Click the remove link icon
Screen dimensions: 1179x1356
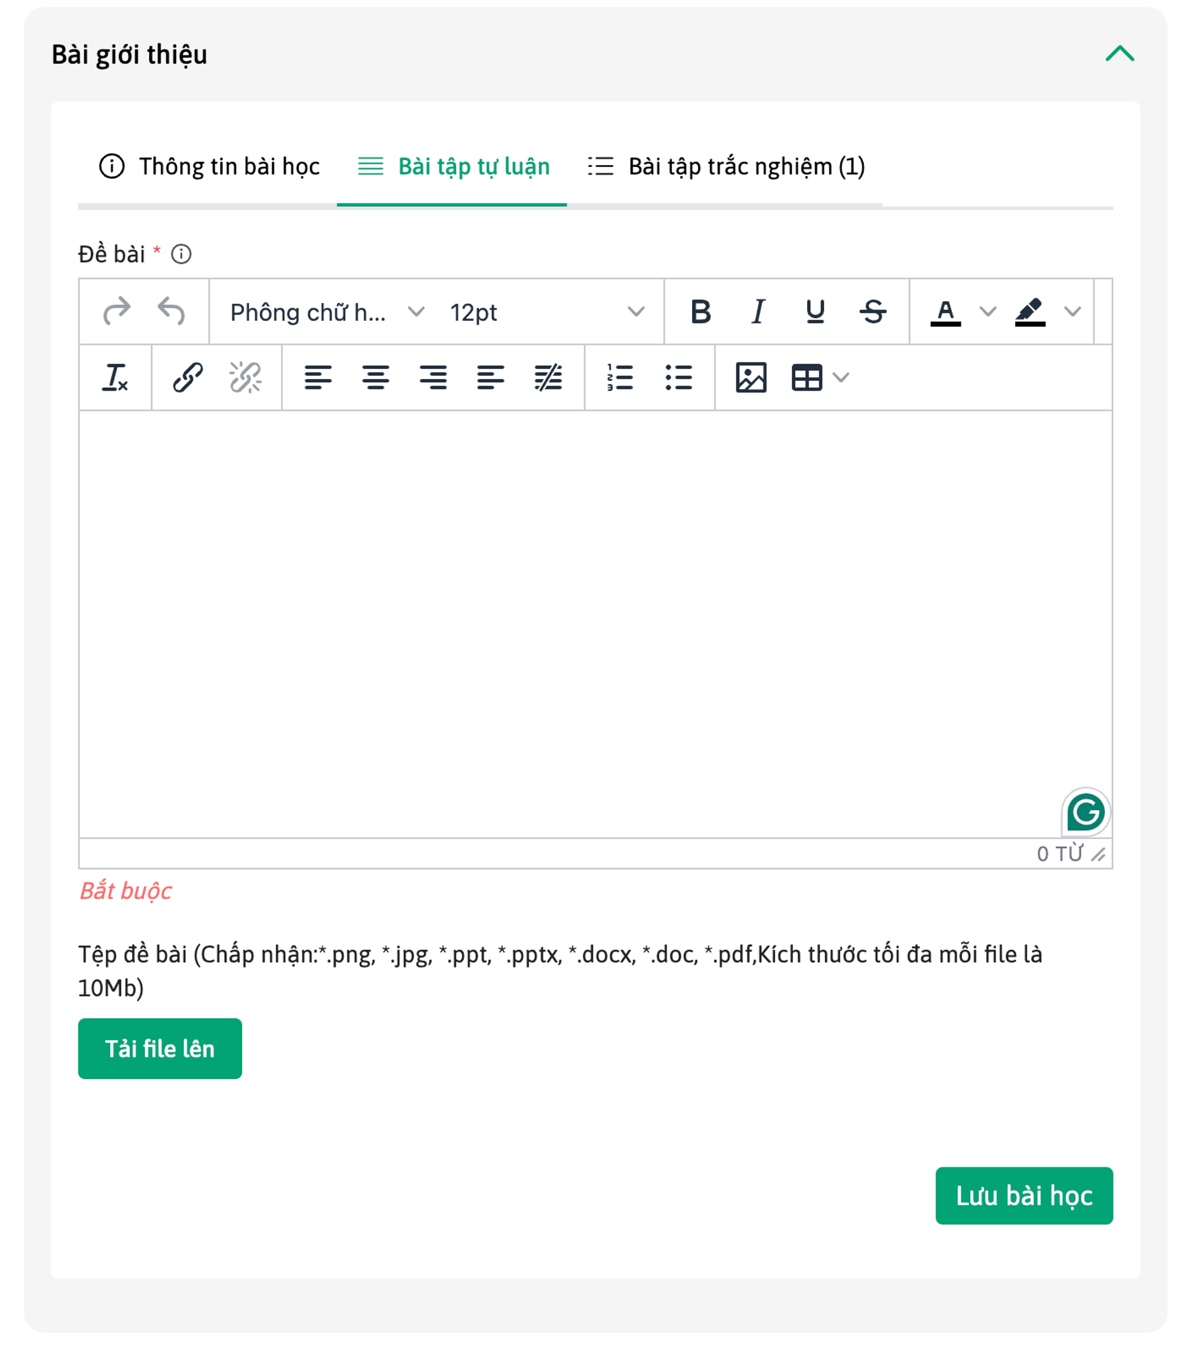coord(245,378)
